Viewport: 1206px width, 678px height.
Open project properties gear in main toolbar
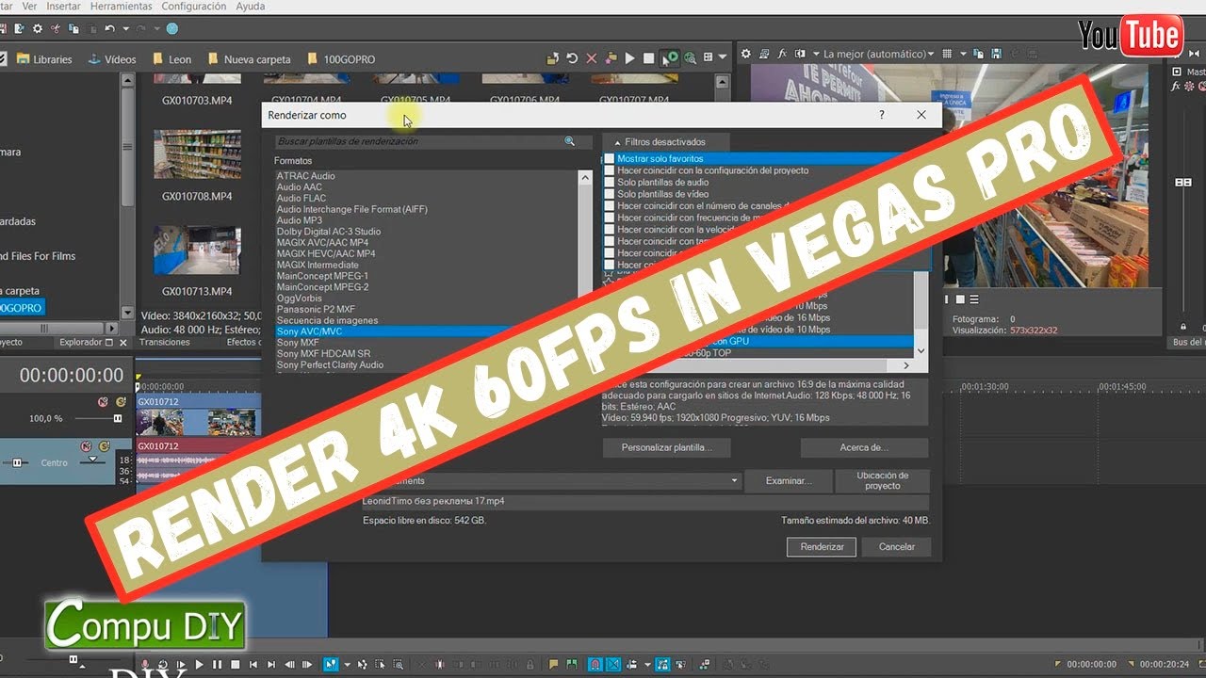click(38, 29)
